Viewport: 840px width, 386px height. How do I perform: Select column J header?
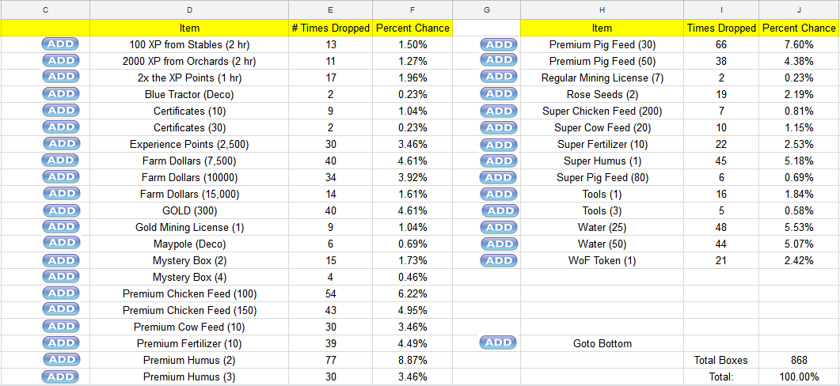tap(799, 10)
